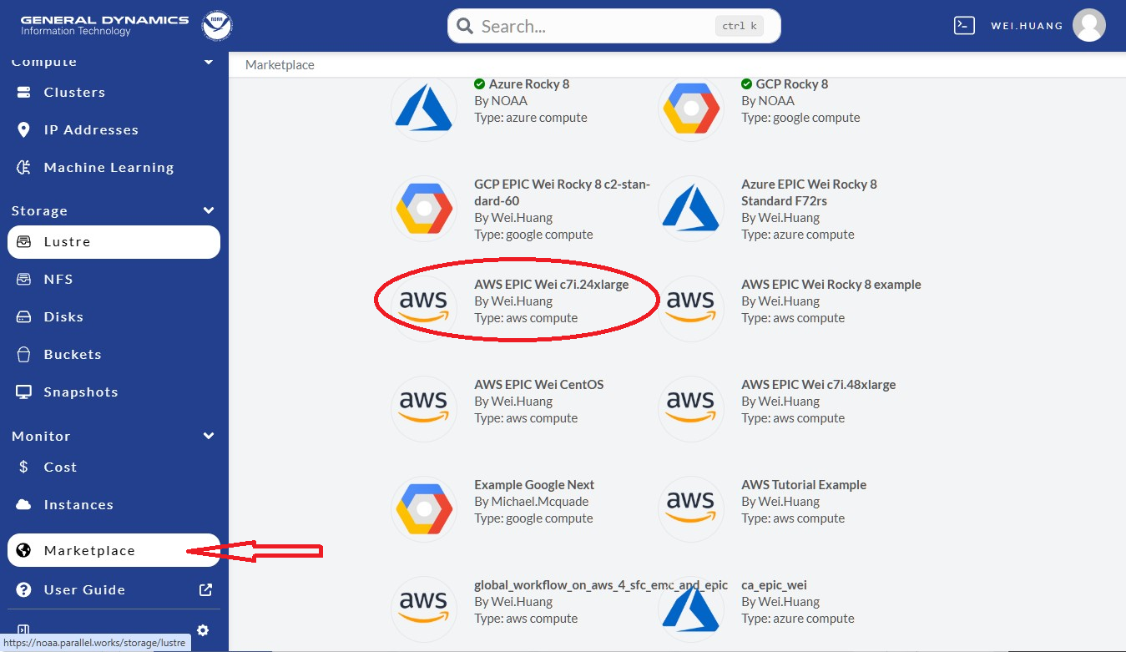Collapse the Compute section chevron

click(209, 63)
